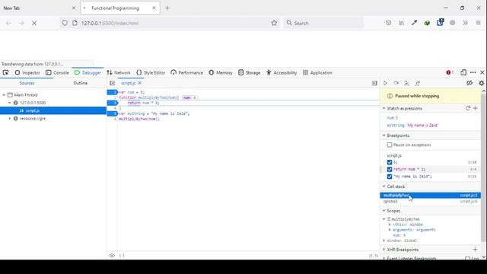The image size is (487, 274).
Task: Open the Library toolbar icon
Action: click(401, 23)
